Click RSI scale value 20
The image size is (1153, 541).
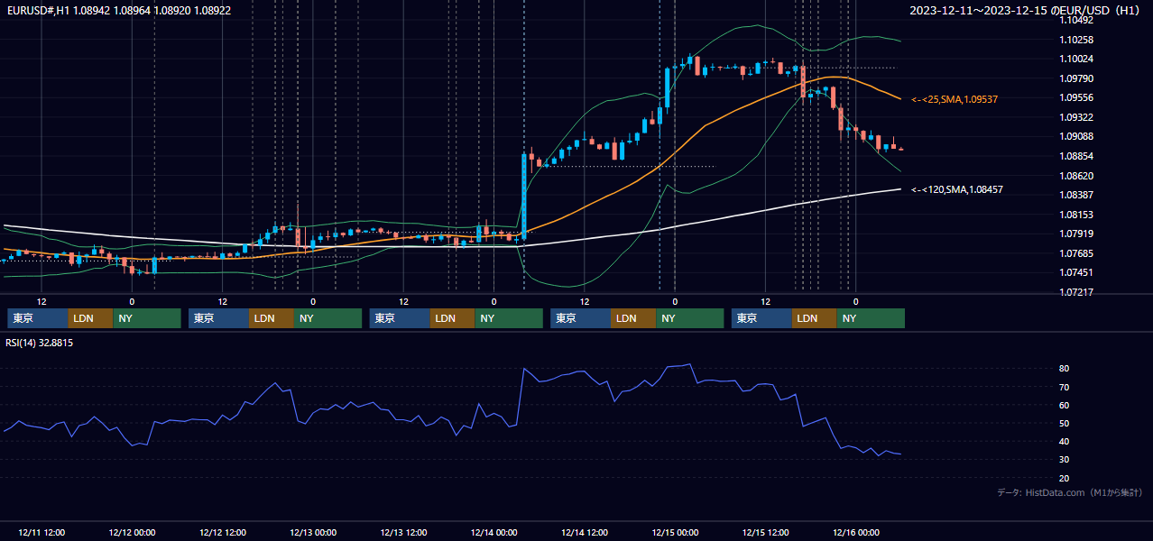click(x=1065, y=478)
